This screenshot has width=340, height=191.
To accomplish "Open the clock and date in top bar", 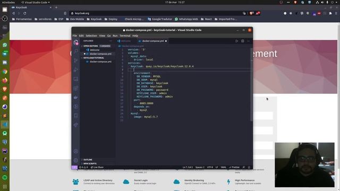I will 175,2.
